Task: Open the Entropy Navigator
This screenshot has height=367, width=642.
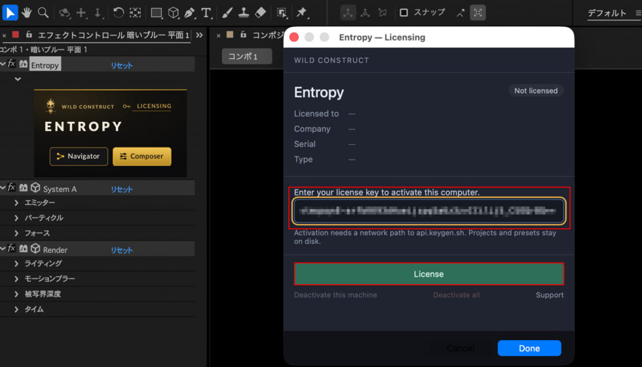Action: pos(79,157)
